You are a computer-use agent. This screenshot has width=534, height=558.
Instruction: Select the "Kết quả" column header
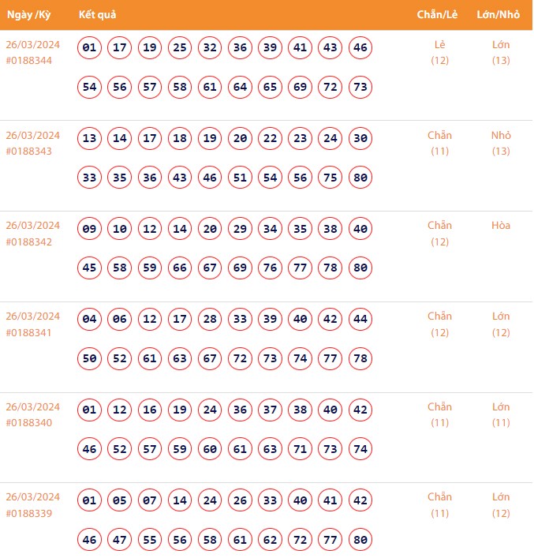tap(97, 15)
